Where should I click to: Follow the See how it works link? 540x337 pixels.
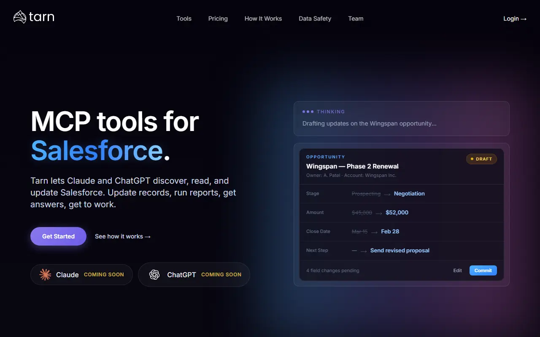[123, 236]
